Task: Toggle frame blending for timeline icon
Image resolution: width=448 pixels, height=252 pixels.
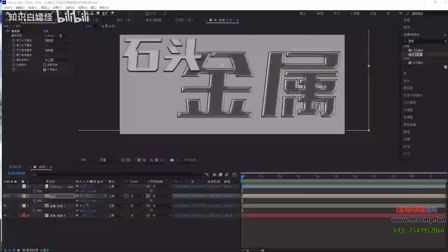Action: point(220,175)
